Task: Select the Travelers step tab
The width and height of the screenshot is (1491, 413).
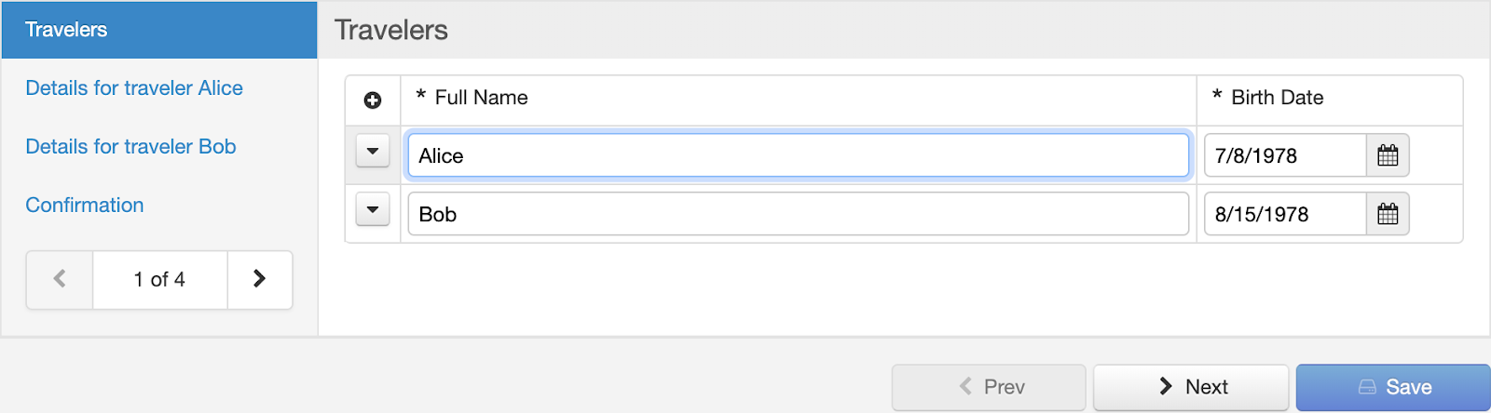Action: pos(66,30)
